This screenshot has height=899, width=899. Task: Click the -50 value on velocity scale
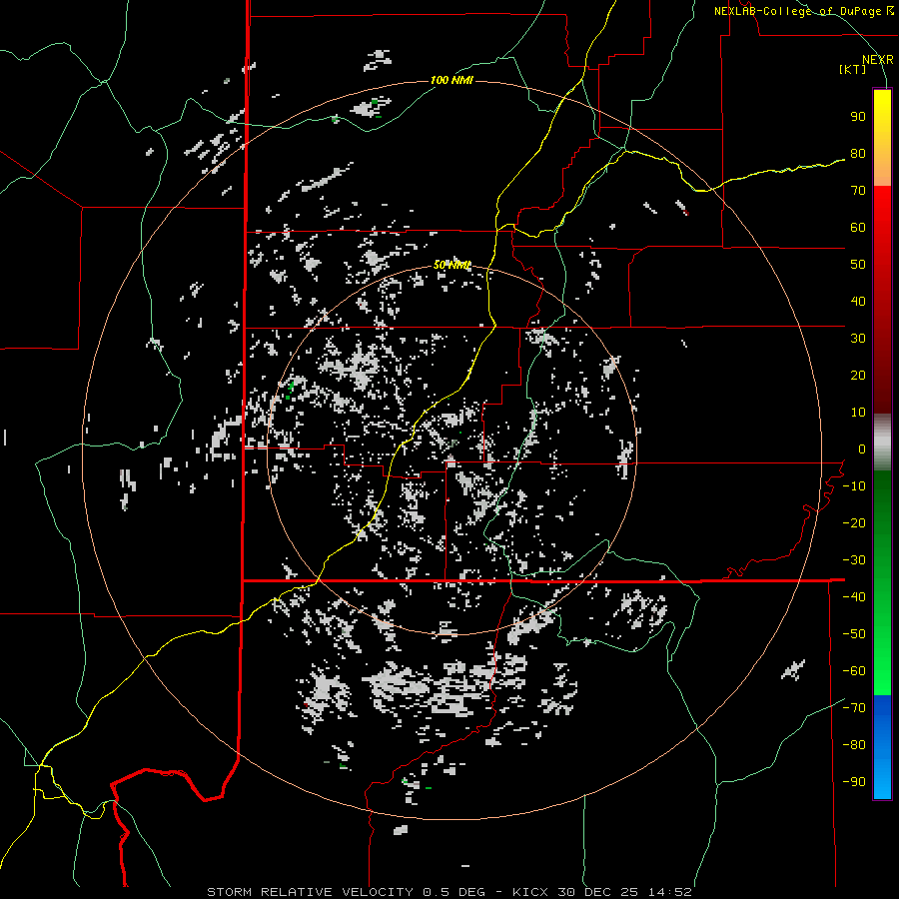[x=854, y=634]
